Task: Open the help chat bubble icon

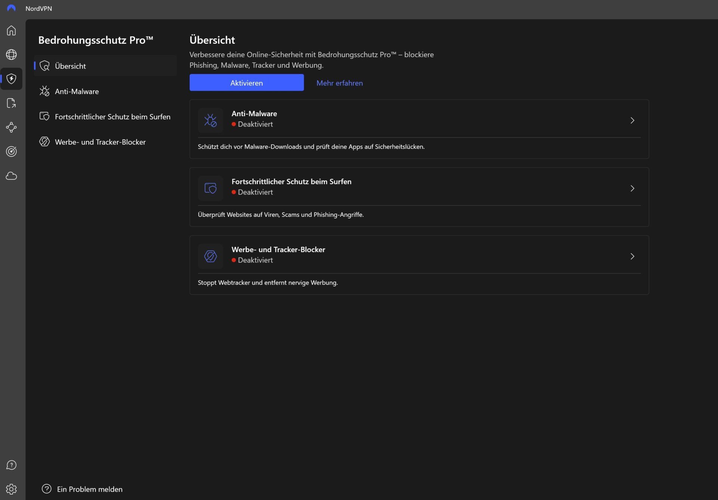Action: click(x=11, y=465)
